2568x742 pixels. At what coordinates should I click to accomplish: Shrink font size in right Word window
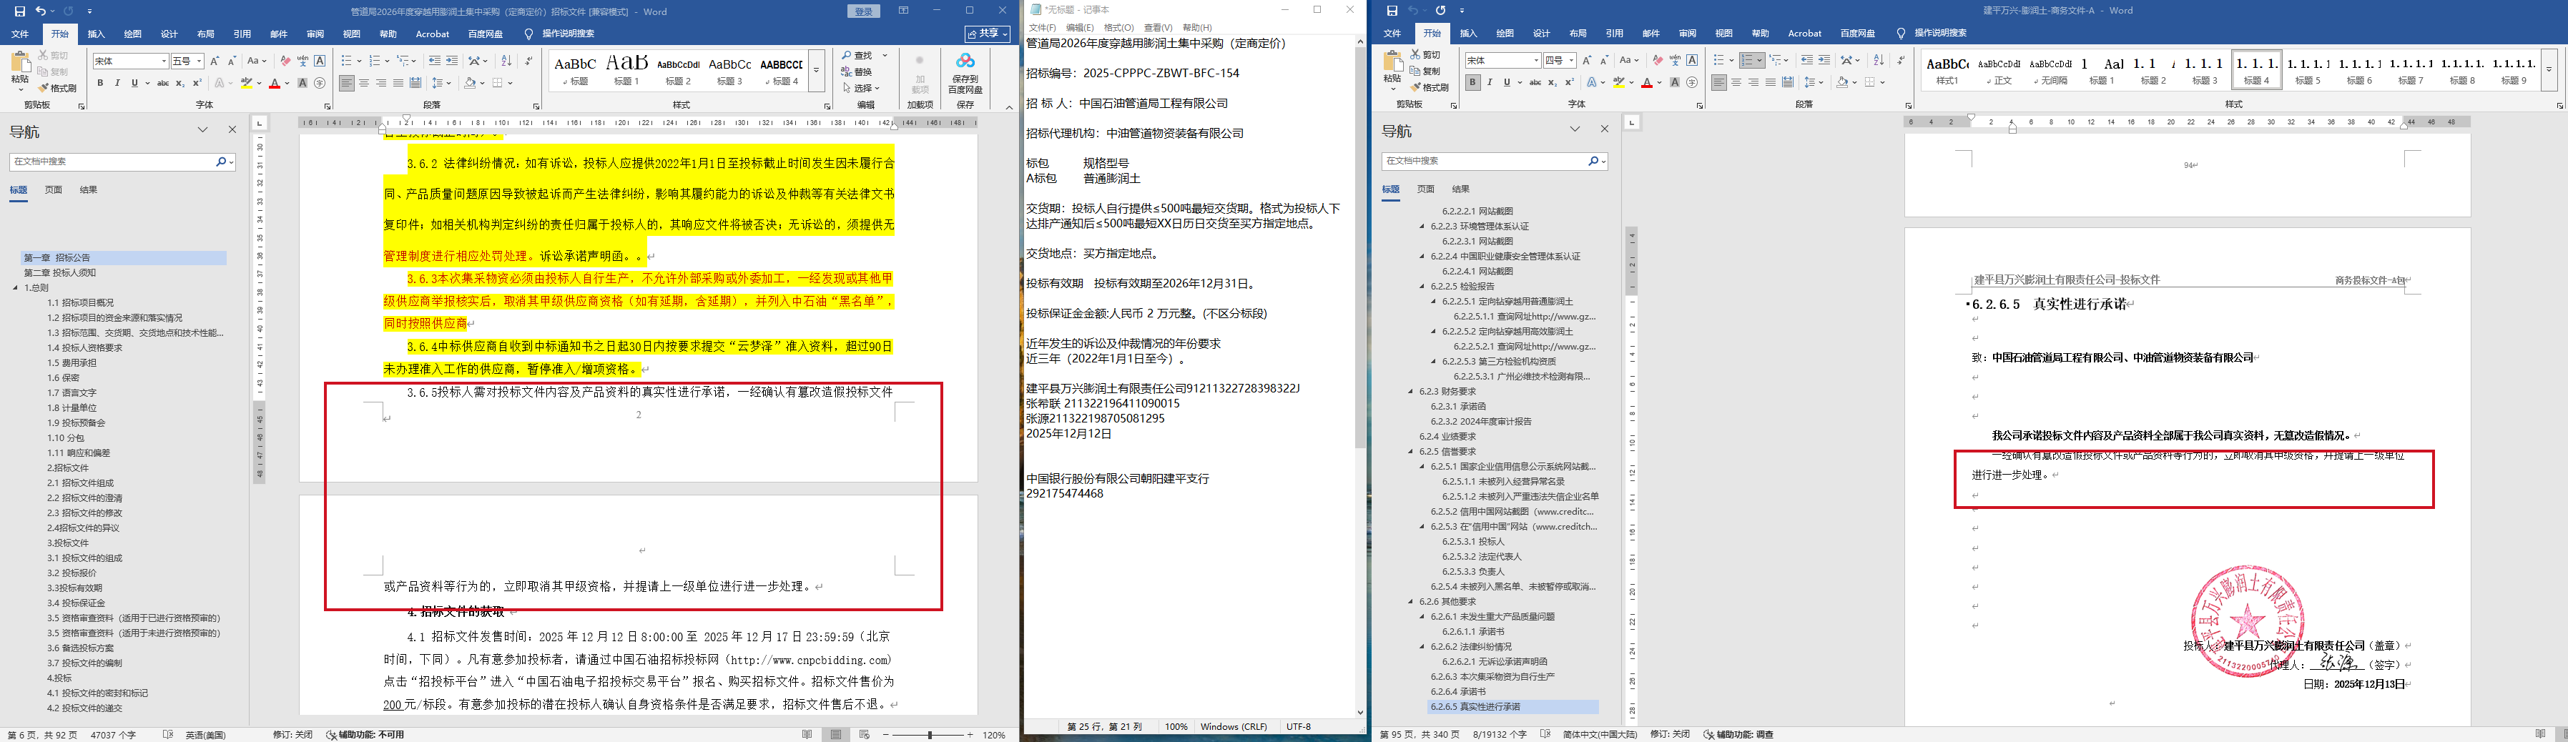click(x=1604, y=61)
